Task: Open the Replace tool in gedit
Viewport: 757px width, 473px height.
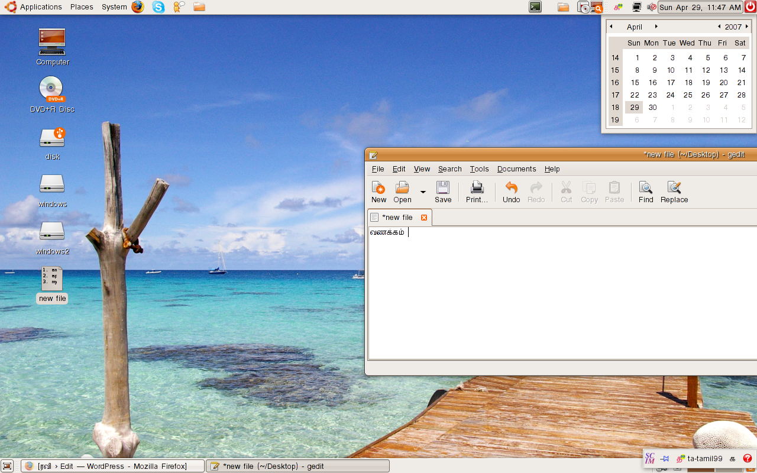Action: pos(674,192)
